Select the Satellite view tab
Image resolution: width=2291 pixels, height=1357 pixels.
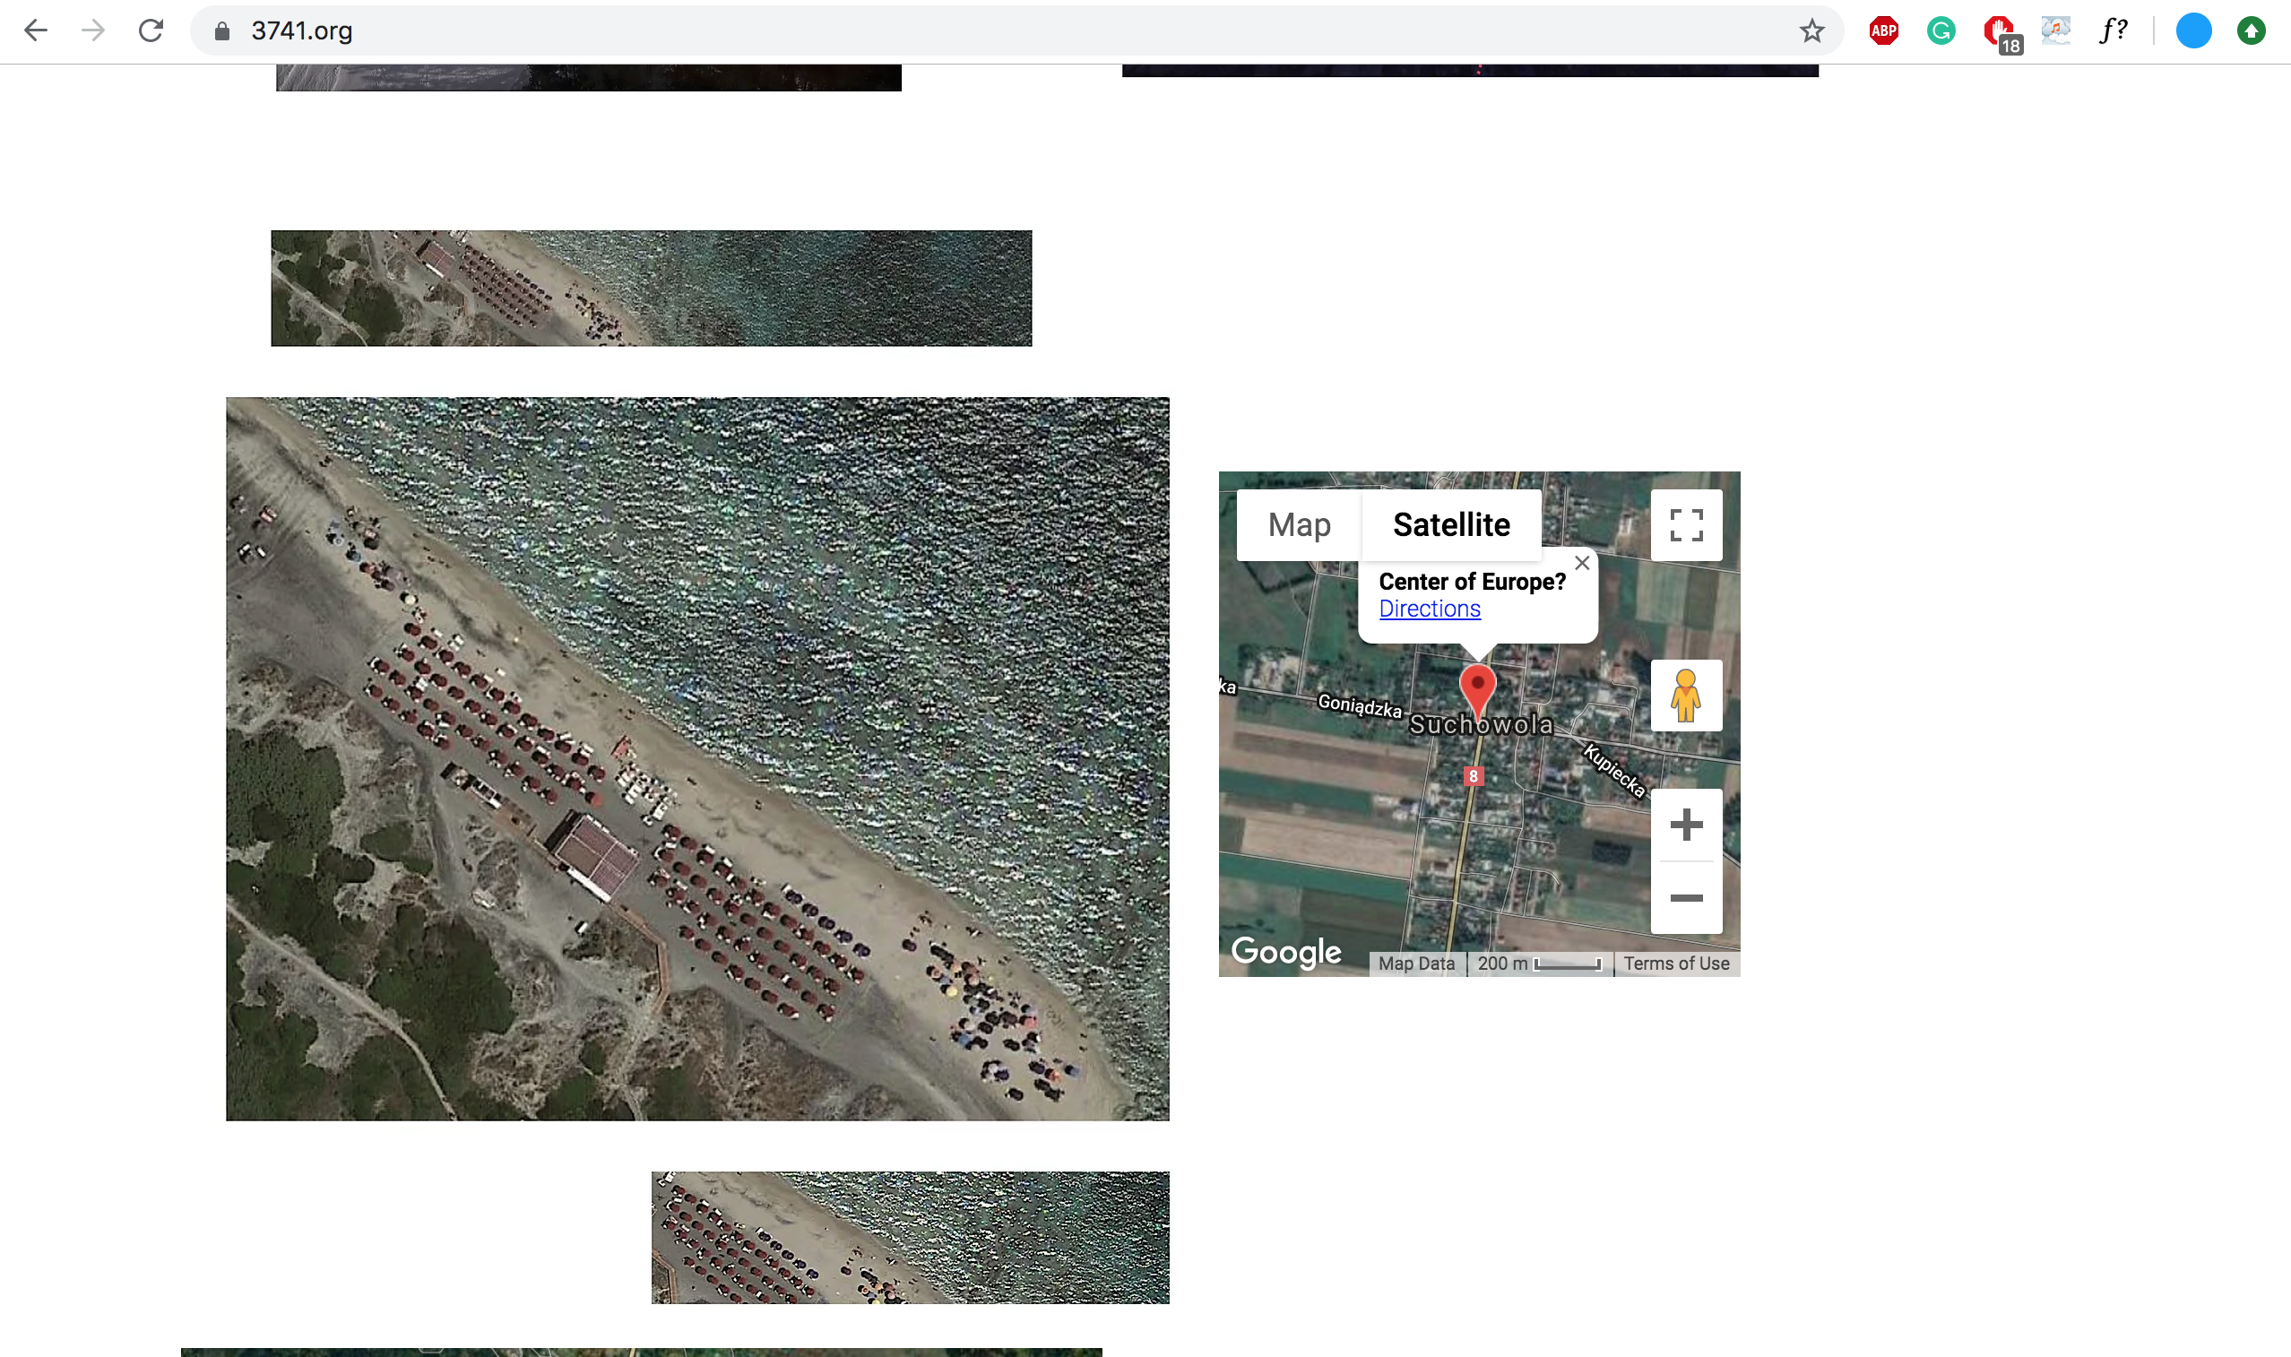tap(1450, 525)
